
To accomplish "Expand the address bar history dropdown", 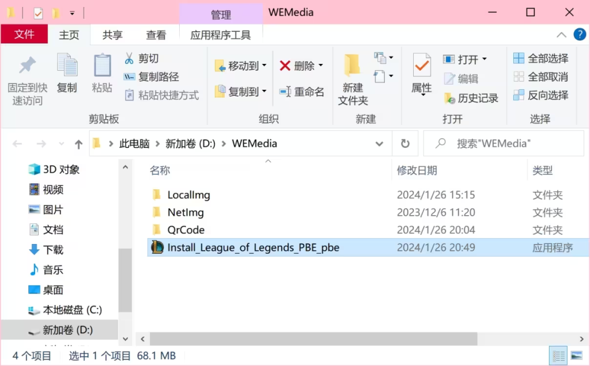I will click(379, 143).
